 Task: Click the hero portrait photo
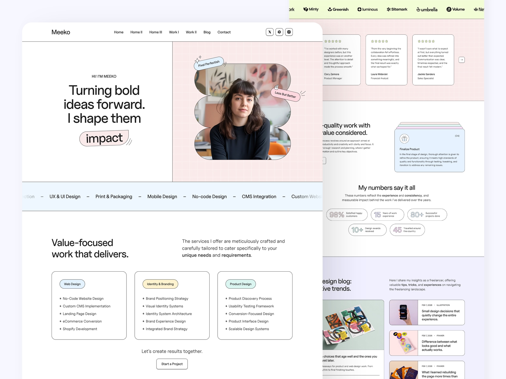(x=243, y=112)
